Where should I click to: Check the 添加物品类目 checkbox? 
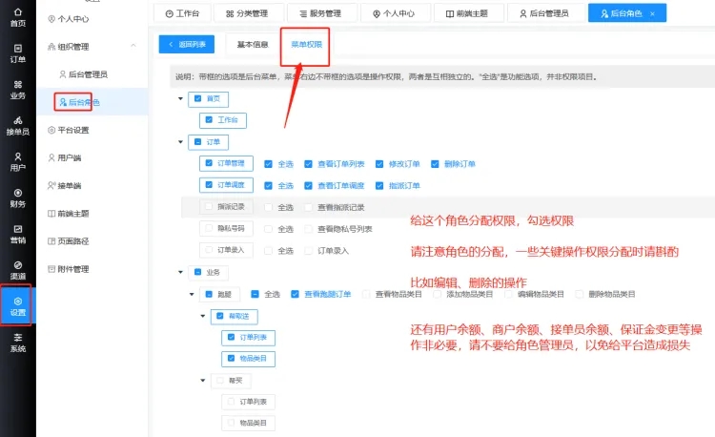pyautogui.click(x=437, y=294)
